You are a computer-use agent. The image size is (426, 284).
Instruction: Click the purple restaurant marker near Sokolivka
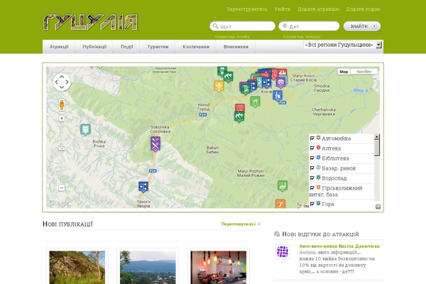[155, 144]
